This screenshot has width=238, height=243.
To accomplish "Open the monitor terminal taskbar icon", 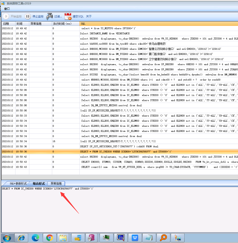I will point(106,238).
